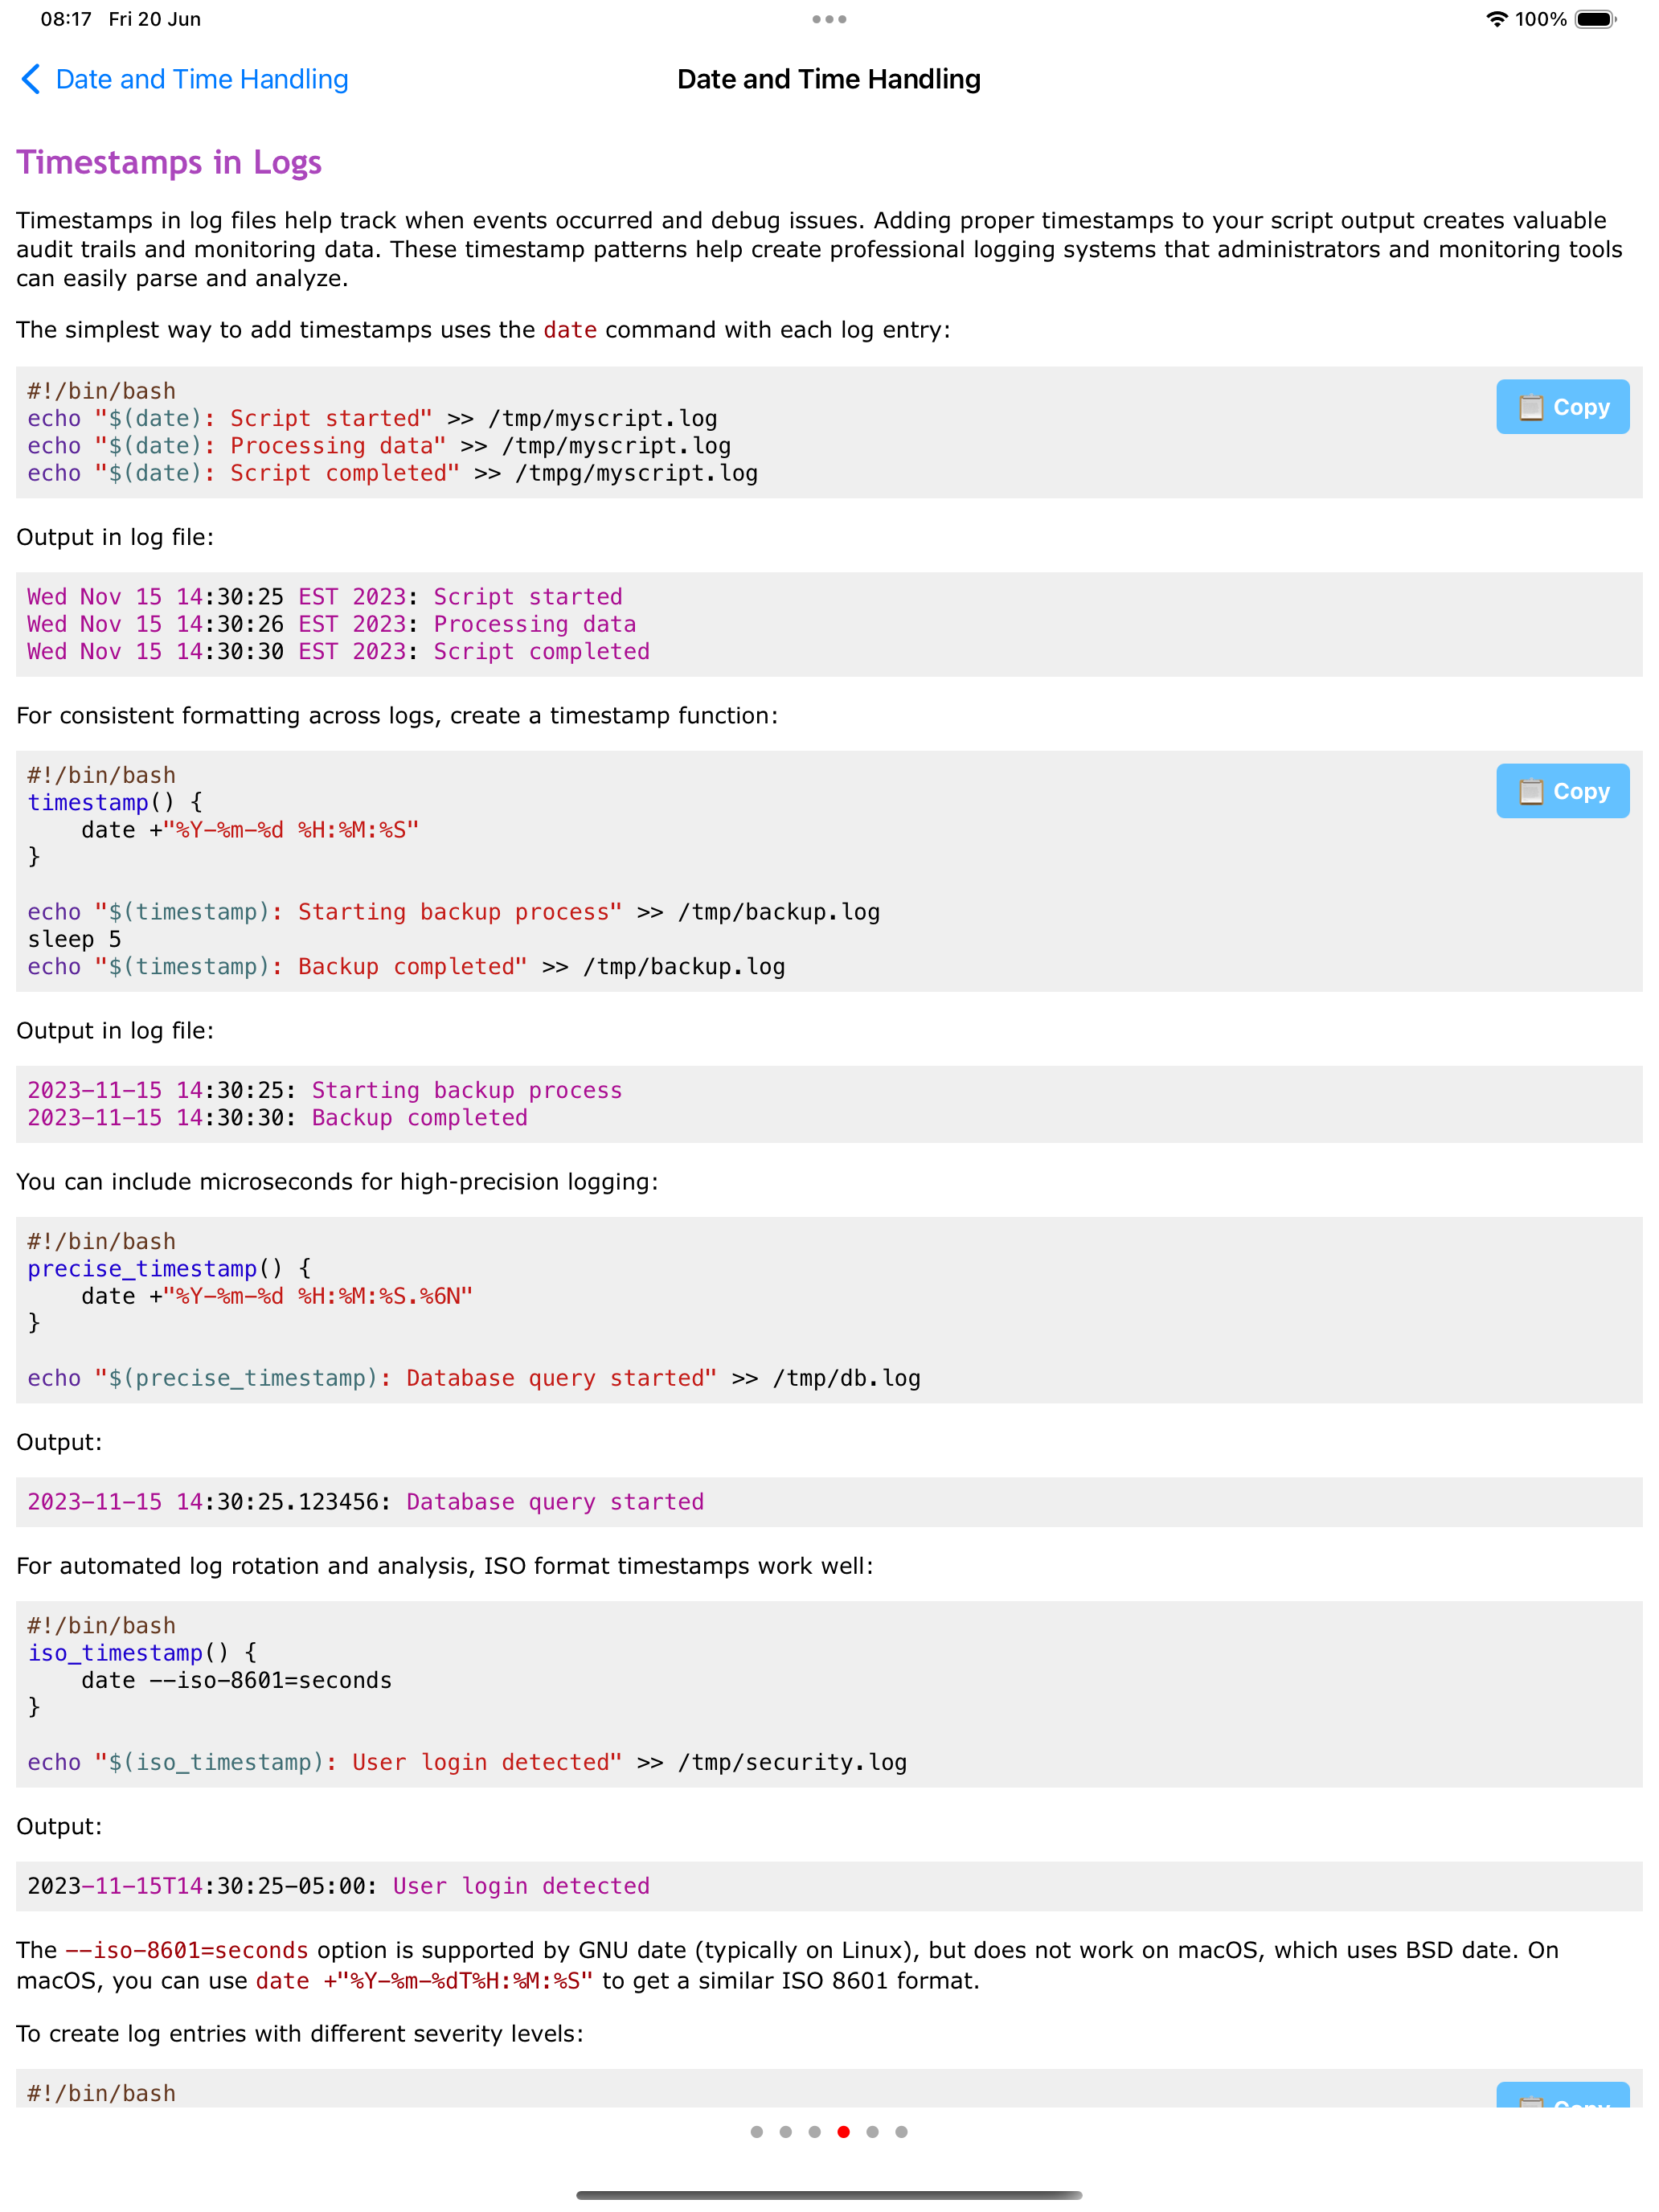Tap the 'sleep 5' code line
1659x2212 pixels.
[74, 939]
